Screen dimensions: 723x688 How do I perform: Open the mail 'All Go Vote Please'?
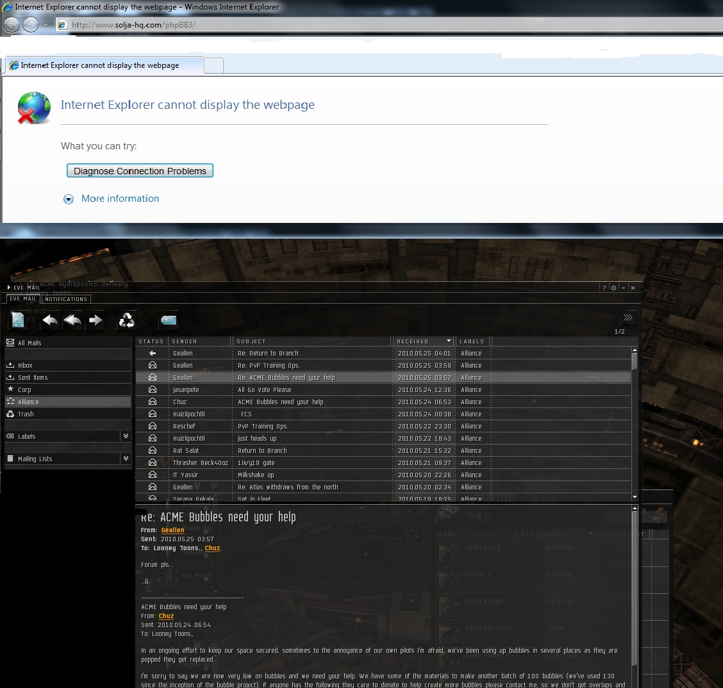pyautogui.click(x=383, y=389)
